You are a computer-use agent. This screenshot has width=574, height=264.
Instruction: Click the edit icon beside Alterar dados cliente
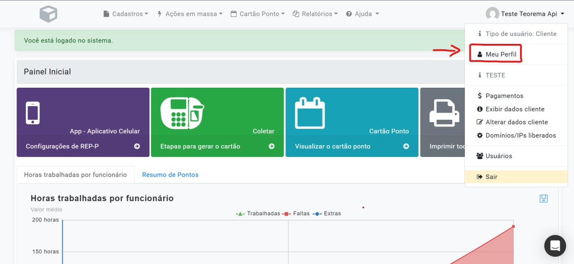click(480, 122)
